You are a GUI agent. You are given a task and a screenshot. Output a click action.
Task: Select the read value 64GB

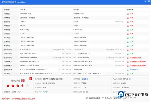(75, 22)
